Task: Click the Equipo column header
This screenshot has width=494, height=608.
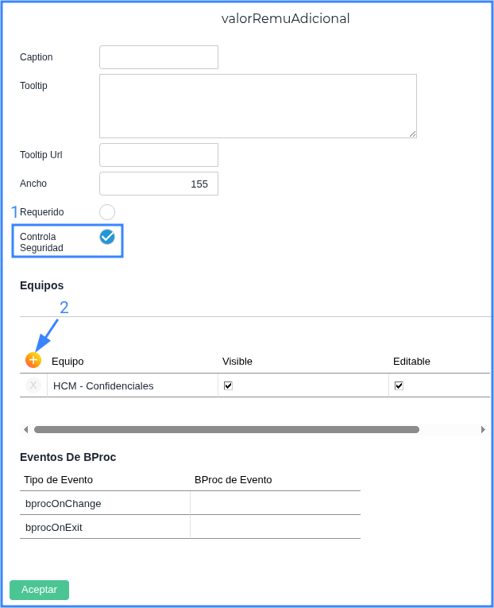Action: 68,361
